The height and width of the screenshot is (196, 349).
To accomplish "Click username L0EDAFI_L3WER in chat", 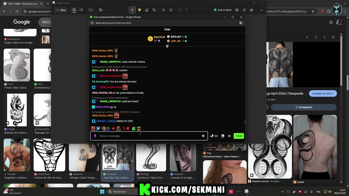I will click(x=106, y=121).
